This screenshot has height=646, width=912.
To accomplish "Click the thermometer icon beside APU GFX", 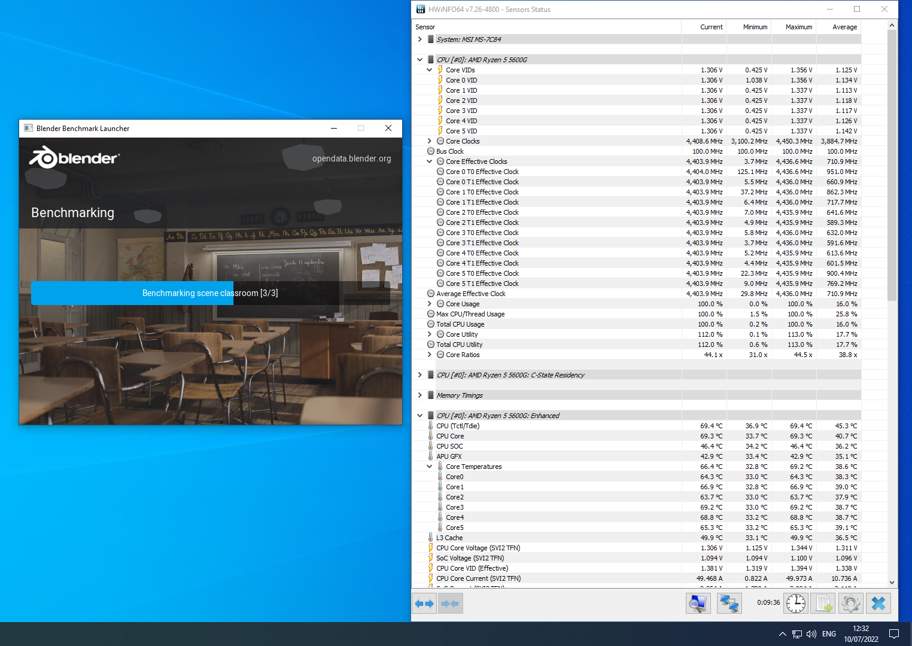I will point(430,456).
